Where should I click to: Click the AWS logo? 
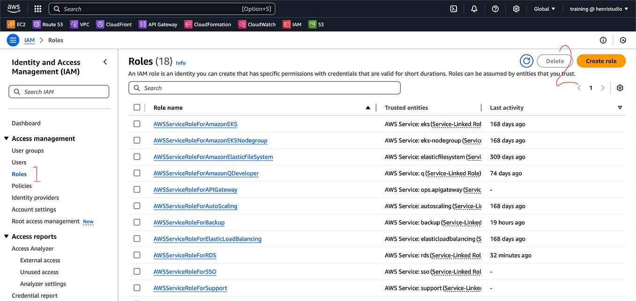tap(14, 8)
